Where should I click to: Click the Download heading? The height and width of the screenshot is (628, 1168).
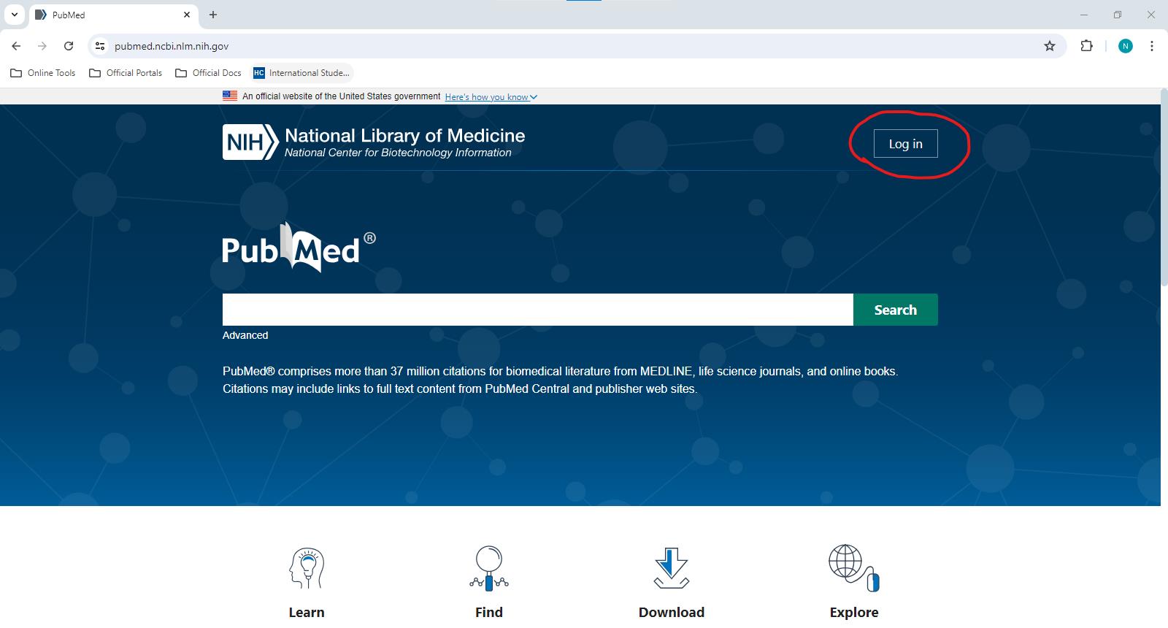[672, 612]
